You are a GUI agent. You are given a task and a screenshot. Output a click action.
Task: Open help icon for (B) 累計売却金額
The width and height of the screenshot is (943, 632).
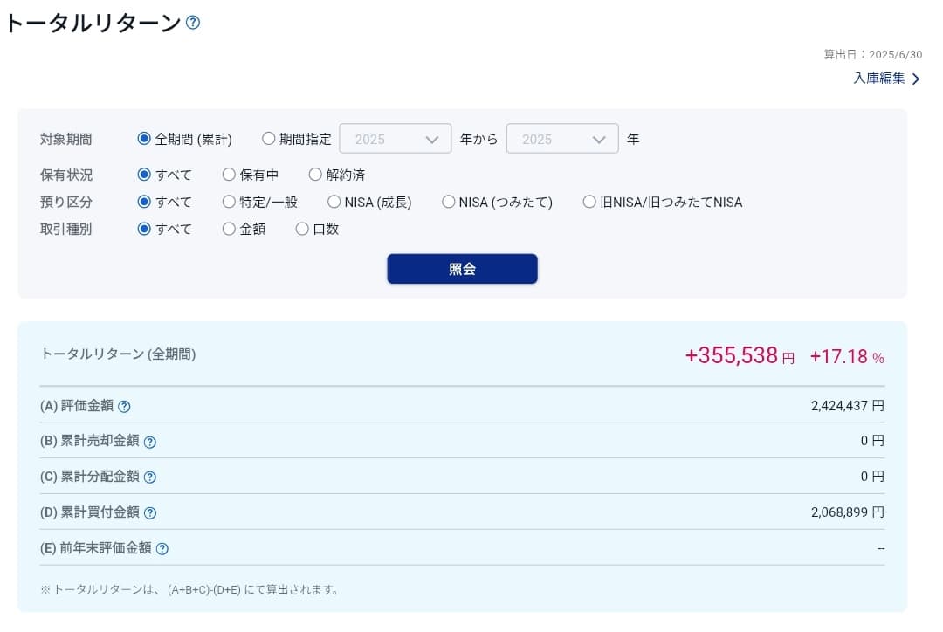pyautogui.click(x=149, y=442)
